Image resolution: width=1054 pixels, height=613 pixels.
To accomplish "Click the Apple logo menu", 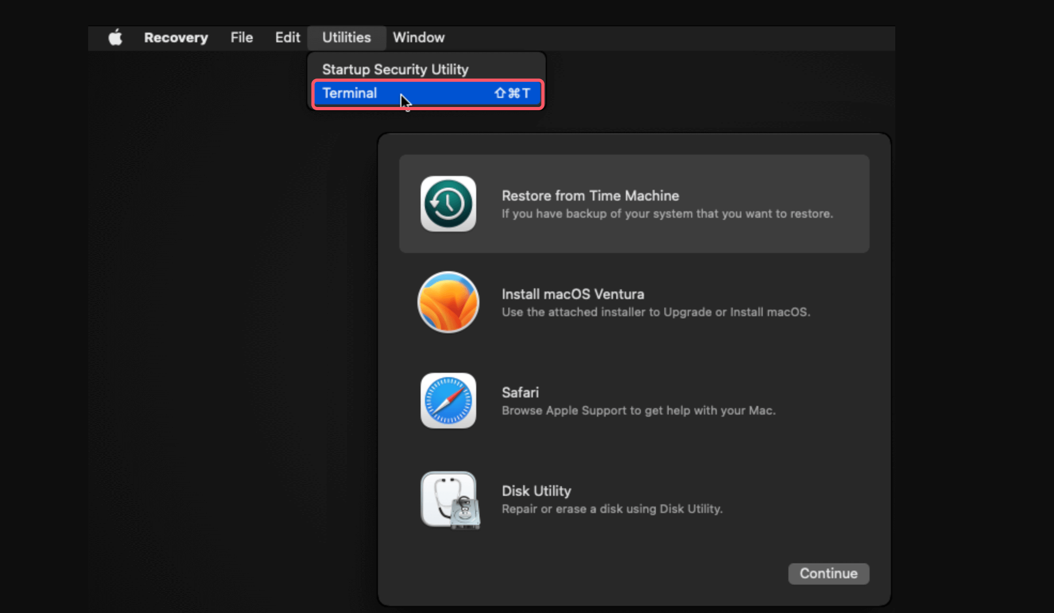I will click(115, 37).
